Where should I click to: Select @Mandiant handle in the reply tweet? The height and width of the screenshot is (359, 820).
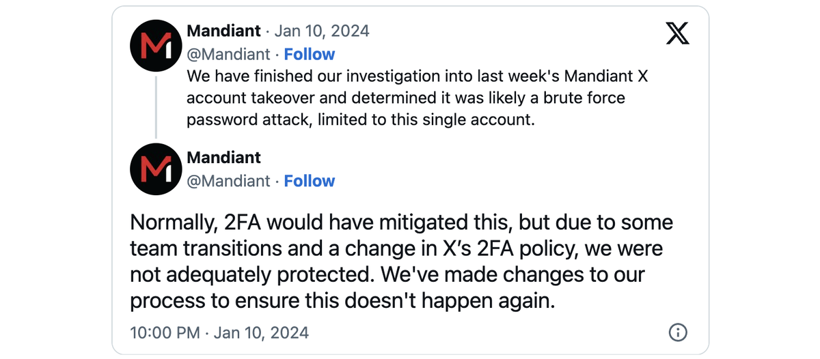pyautogui.click(x=228, y=181)
